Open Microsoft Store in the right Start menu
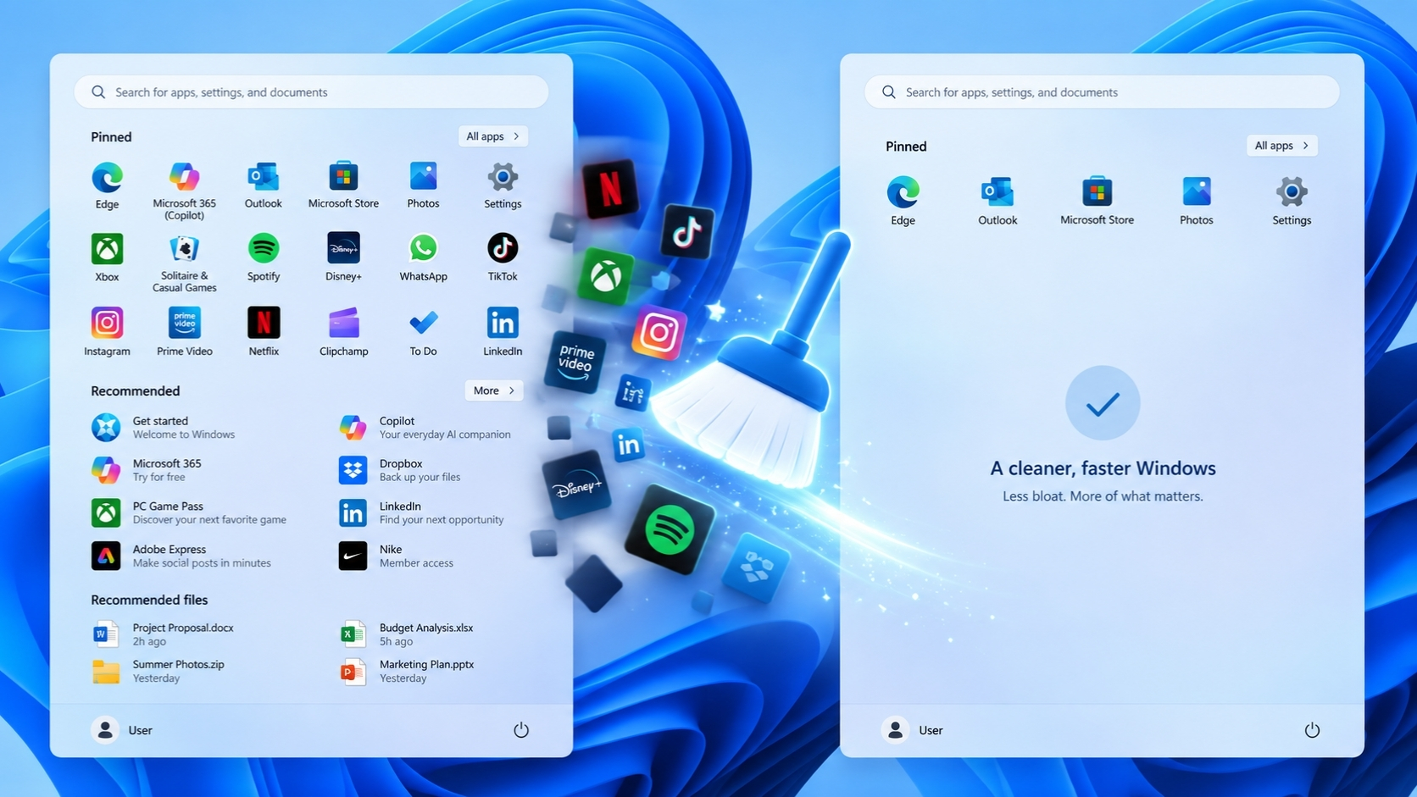Viewport: 1417px width, 797px height. 1097,201
